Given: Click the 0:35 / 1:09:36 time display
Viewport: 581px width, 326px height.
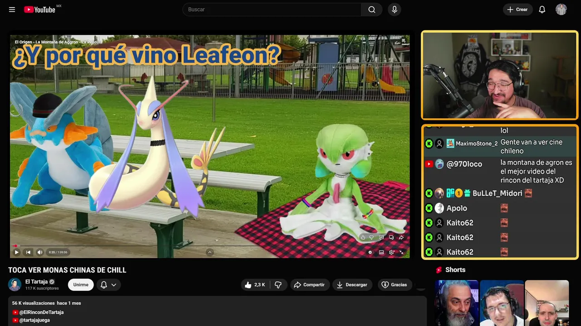Looking at the screenshot, I should pos(58,252).
